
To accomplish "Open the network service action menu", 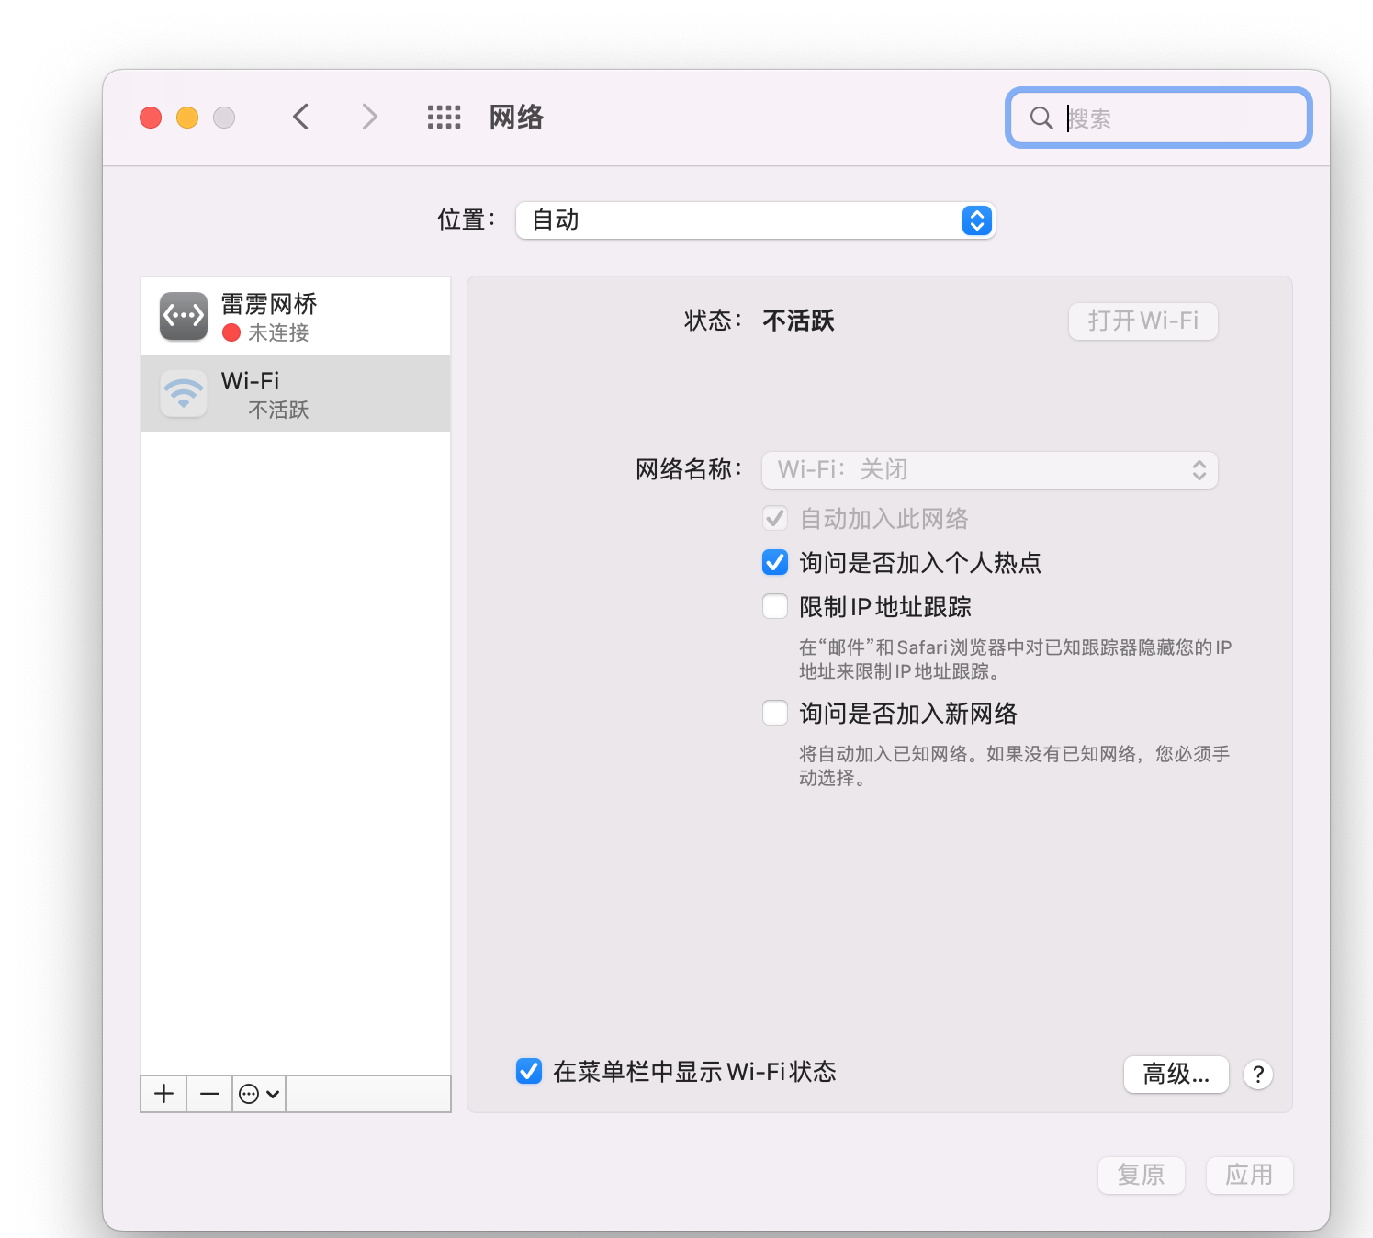I will [258, 1093].
